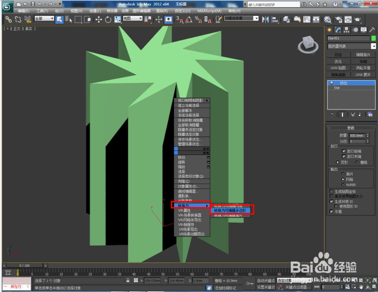Open the Modify command panel tab
The width and height of the screenshot is (378, 292).
pos(338,30)
